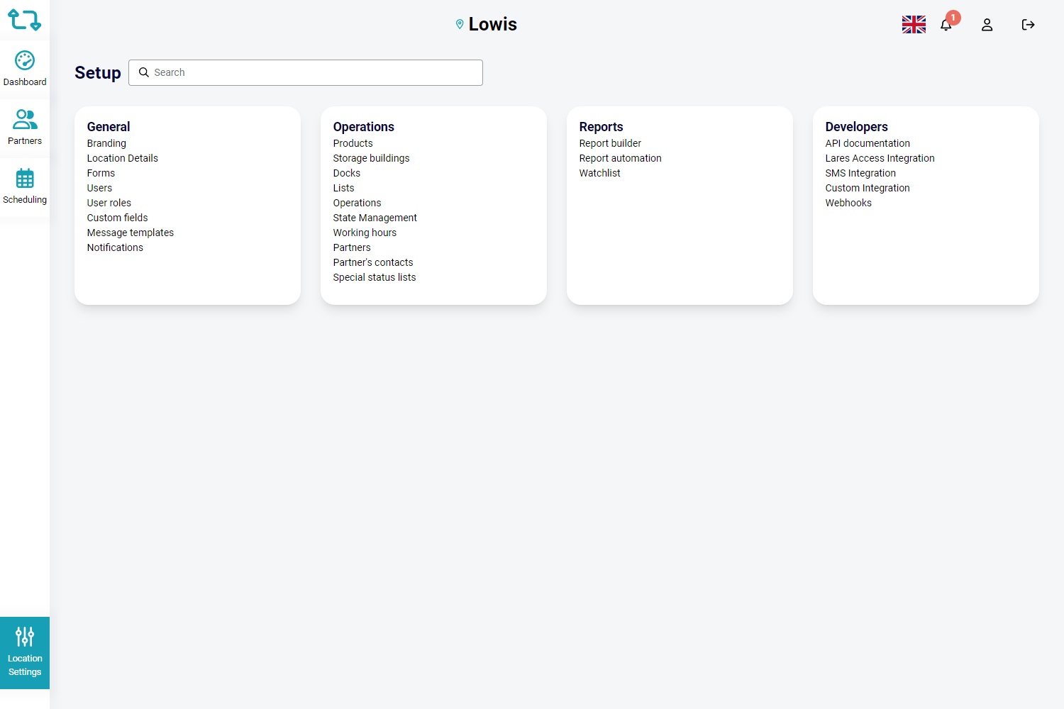Viewport: 1064px width, 709px height.
Task: Open Location Settings sidebar button
Action: coord(25,653)
